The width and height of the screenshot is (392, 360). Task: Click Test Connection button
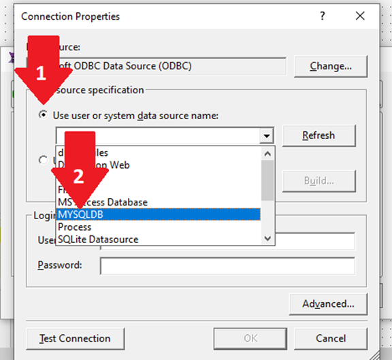75,338
